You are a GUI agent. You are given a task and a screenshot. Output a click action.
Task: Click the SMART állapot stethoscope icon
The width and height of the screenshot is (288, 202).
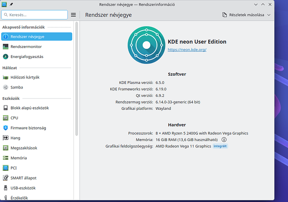(x=6, y=178)
